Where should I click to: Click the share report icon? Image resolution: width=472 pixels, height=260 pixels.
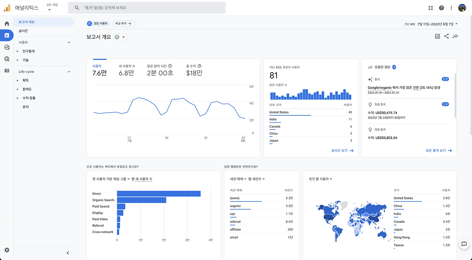[x=447, y=36]
